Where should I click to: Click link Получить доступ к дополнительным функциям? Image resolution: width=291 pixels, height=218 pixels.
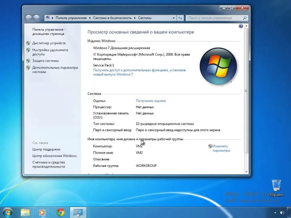click(139, 72)
